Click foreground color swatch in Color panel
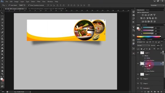 pos(138,28)
